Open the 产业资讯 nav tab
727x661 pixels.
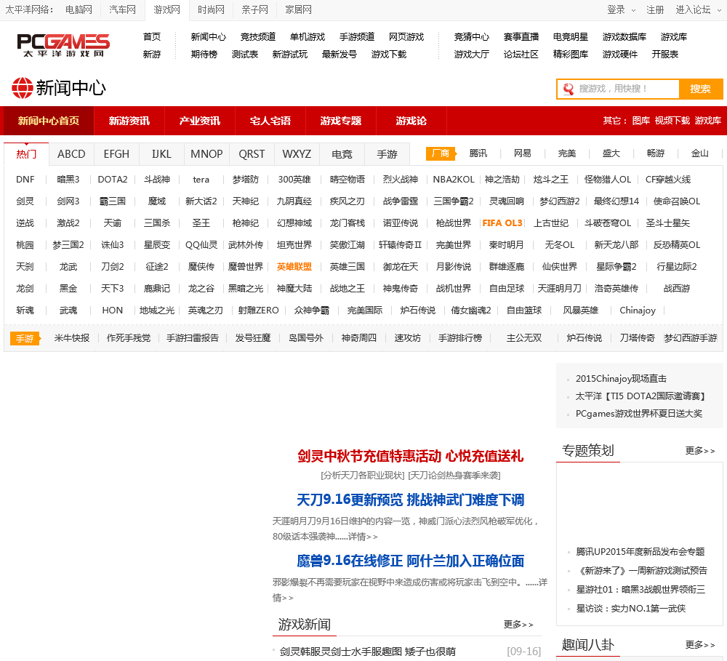(x=200, y=121)
